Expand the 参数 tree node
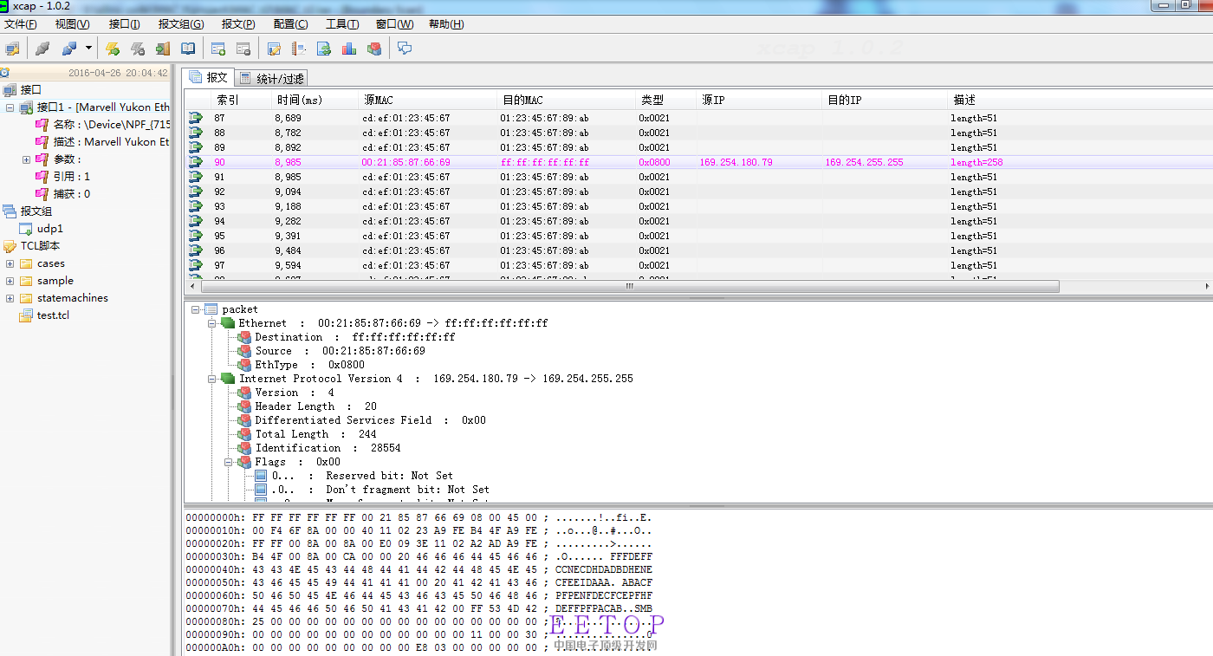 [x=26, y=159]
